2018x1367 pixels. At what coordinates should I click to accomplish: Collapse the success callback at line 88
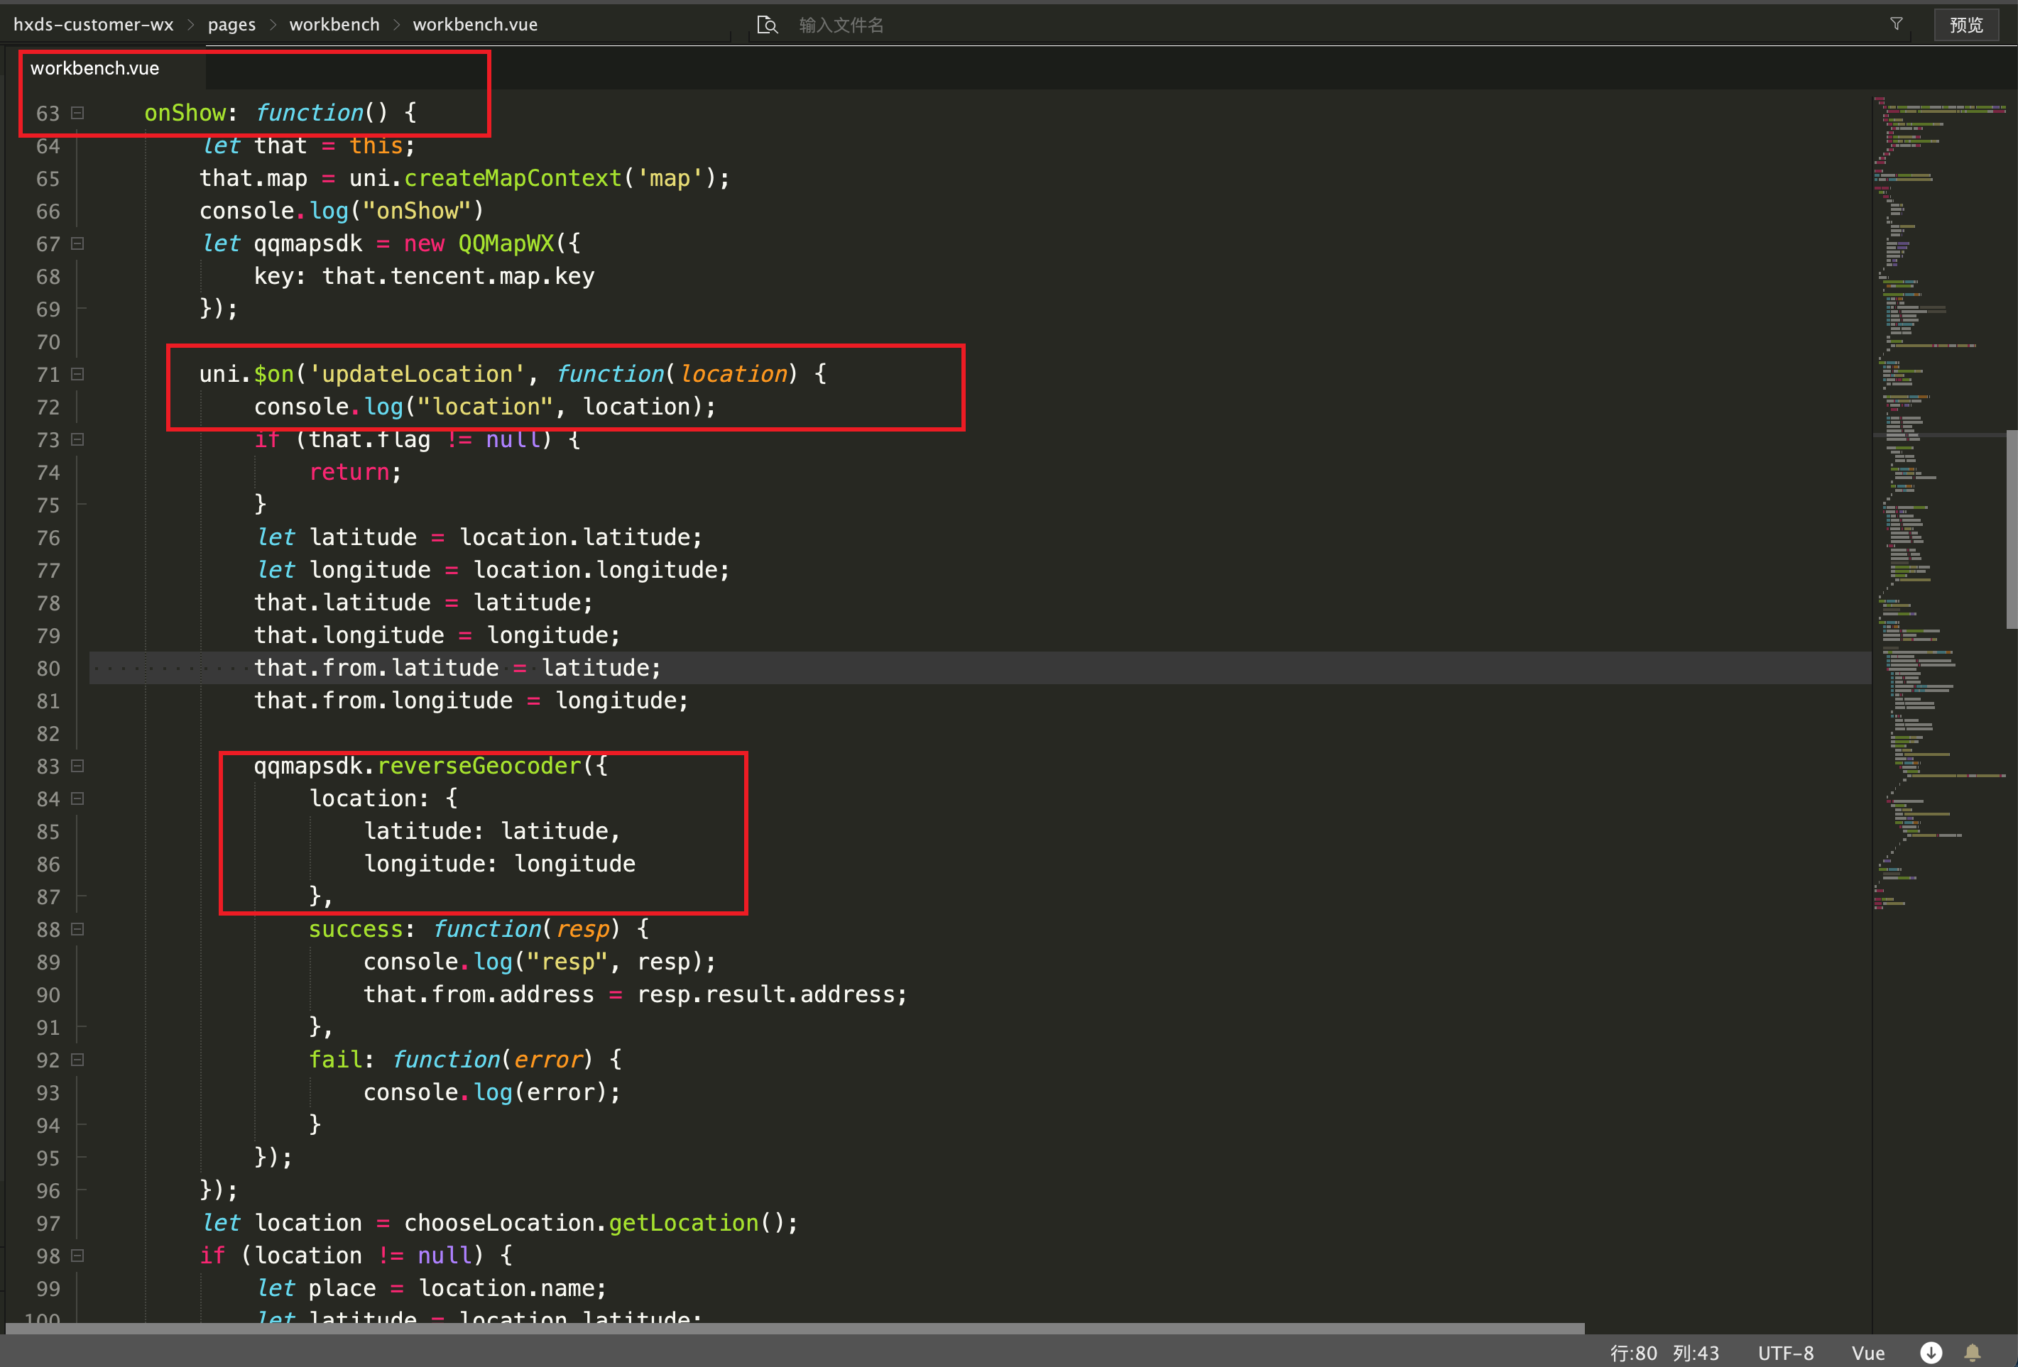click(x=77, y=928)
